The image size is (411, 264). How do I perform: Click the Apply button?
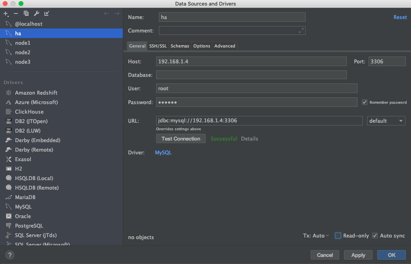[x=358, y=255]
